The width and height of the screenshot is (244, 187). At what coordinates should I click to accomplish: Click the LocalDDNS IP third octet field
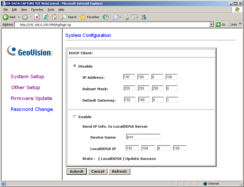click(164, 148)
